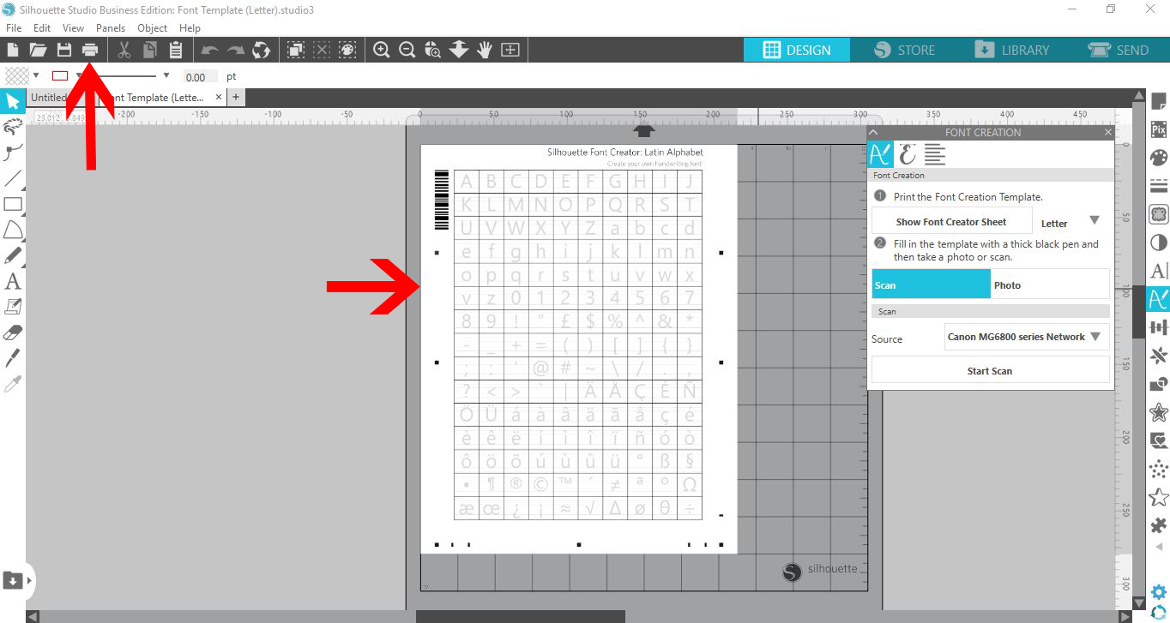The height and width of the screenshot is (623, 1170).
Task: Click the Deselect All toolbar icon
Action: click(x=322, y=50)
